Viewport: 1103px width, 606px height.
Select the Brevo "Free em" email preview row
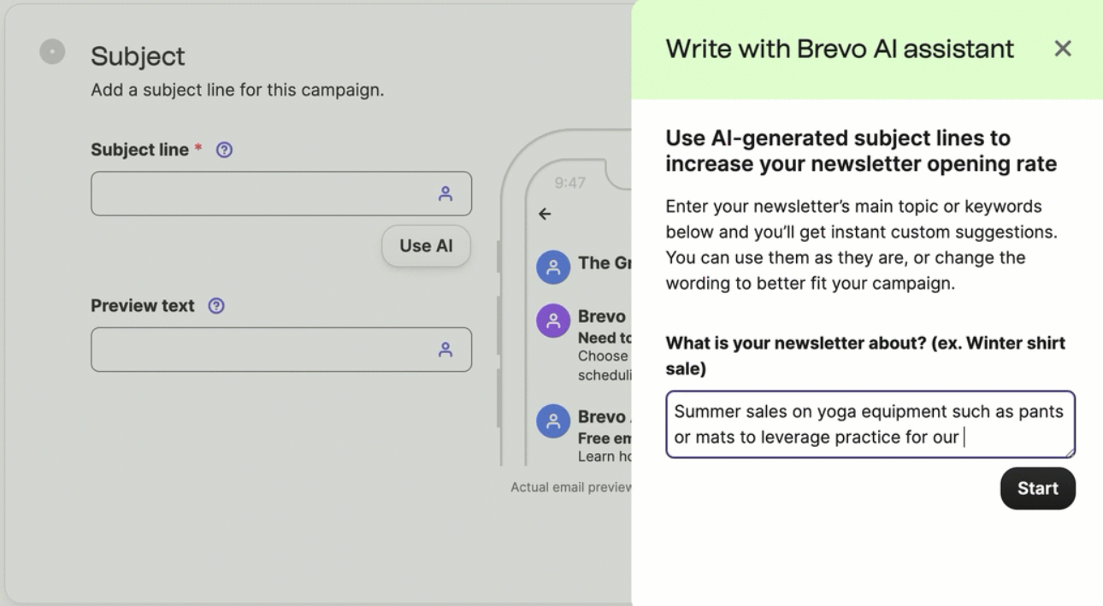(x=604, y=436)
